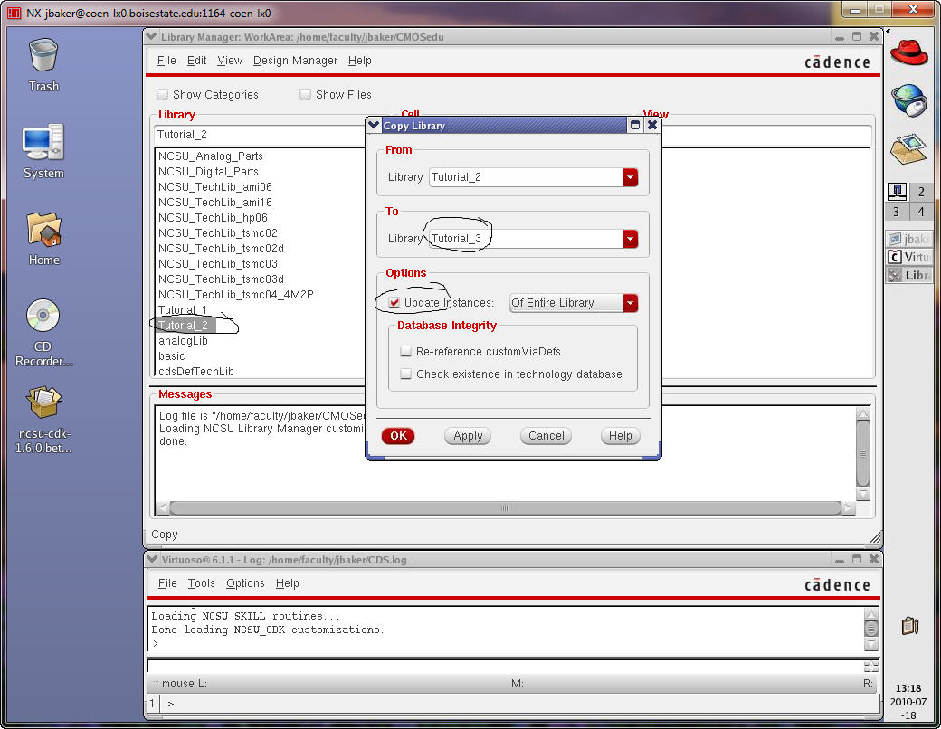Click the Virtuoso log vertical scrollbar
The width and height of the screenshot is (941, 729).
870,629
